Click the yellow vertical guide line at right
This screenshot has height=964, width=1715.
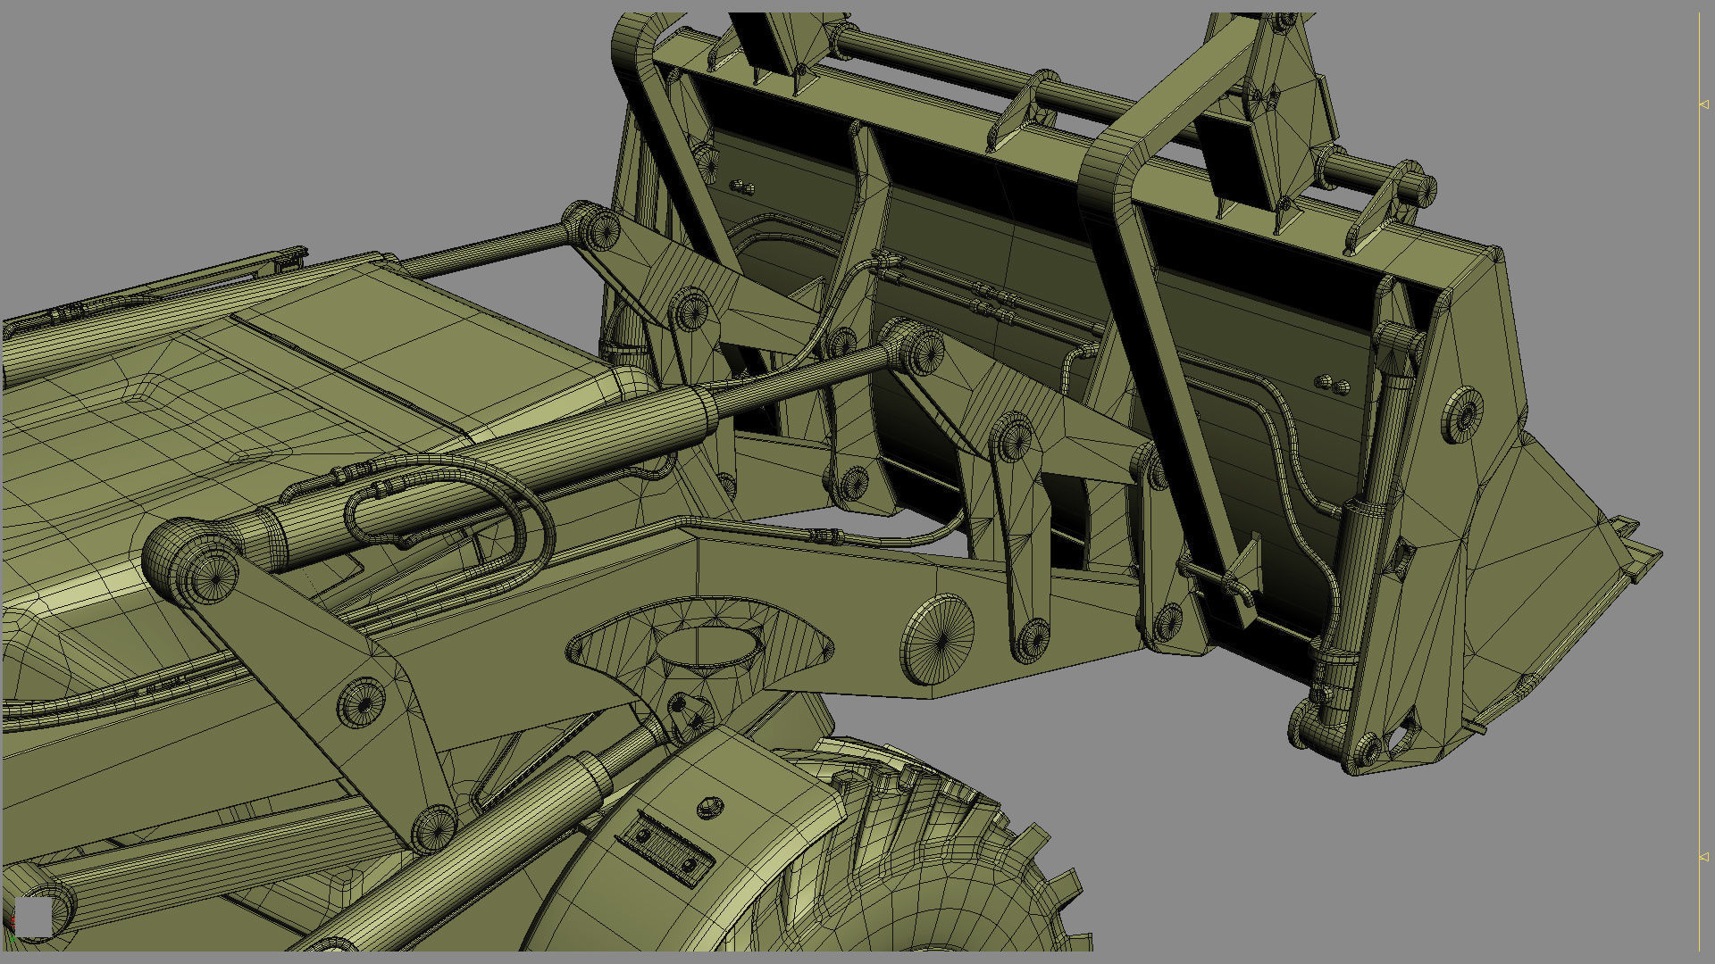tap(1699, 482)
